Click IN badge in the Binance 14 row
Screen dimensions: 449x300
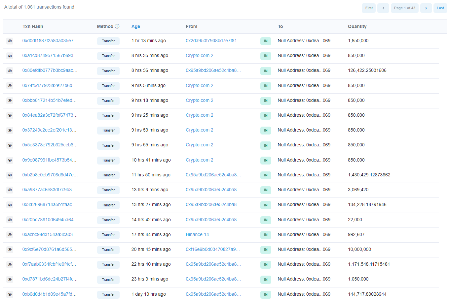[266, 235]
